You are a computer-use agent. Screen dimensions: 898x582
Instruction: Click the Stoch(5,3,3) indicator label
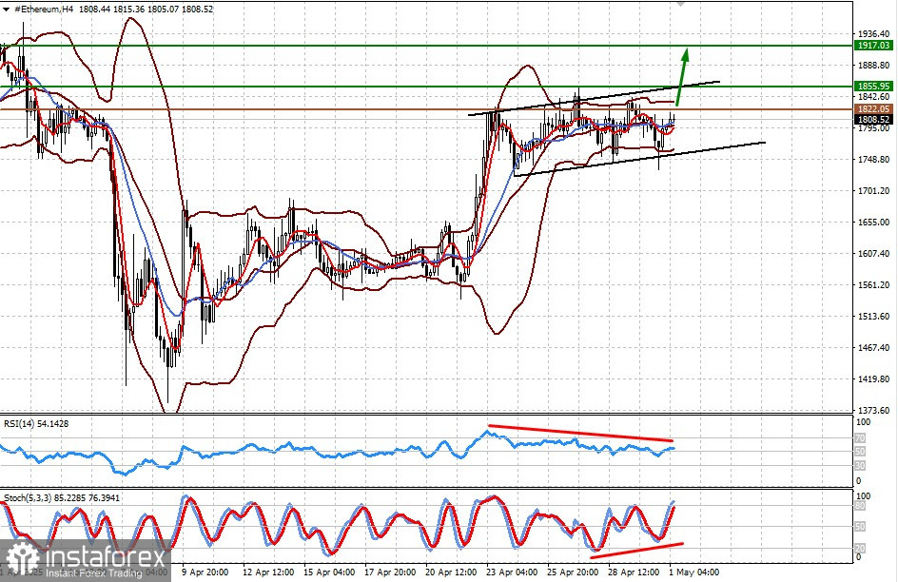[x=61, y=498]
